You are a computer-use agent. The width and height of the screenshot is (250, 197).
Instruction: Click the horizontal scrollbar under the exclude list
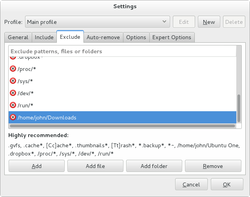coord(121,126)
